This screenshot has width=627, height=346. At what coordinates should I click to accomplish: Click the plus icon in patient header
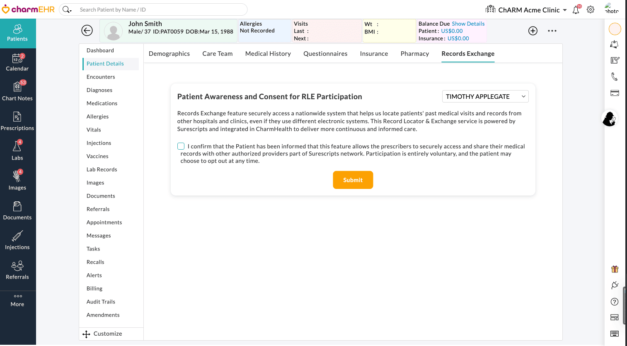tap(533, 31)
